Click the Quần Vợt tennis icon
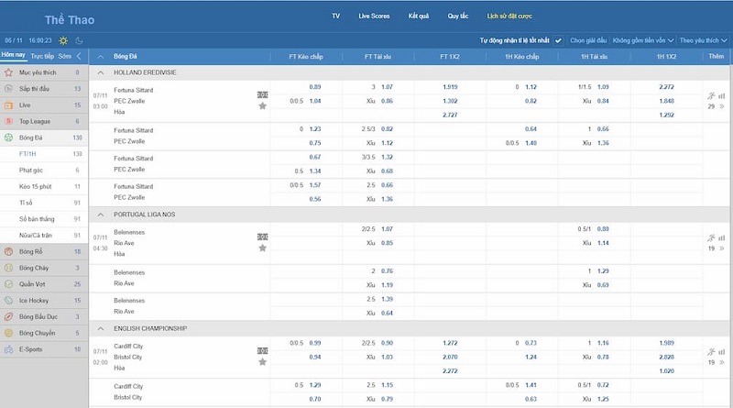 pos(8,284)
